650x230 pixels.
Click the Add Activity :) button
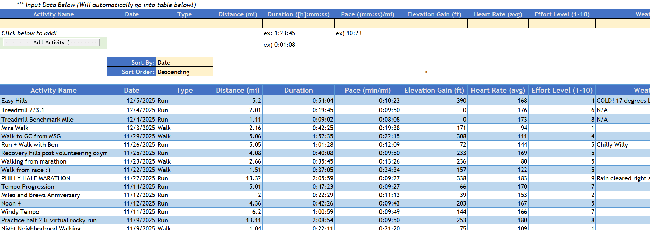point(51,42)
